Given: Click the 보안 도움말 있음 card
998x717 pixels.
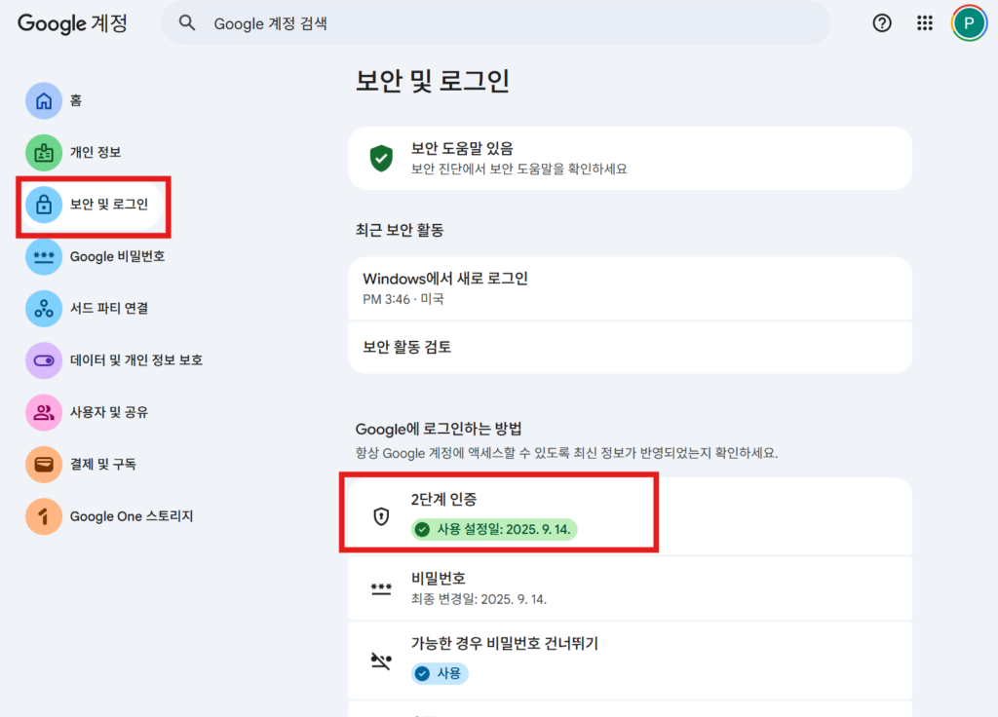Looking at the screenshot, I should click(629, 158).
